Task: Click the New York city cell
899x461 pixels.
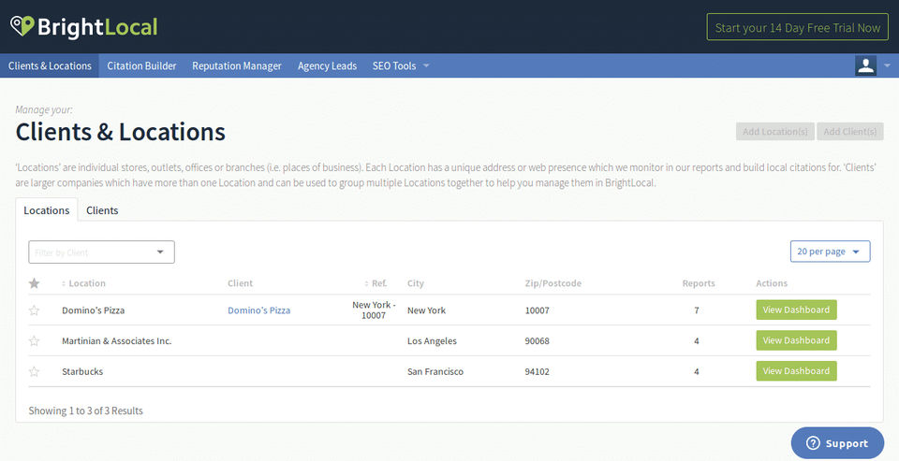Action: point(427,310)
